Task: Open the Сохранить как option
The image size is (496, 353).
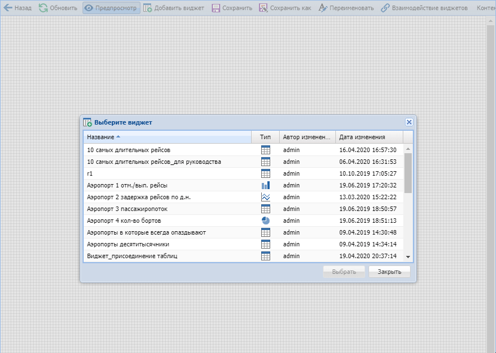Action: pyautogui.click(x=285, y=8)
